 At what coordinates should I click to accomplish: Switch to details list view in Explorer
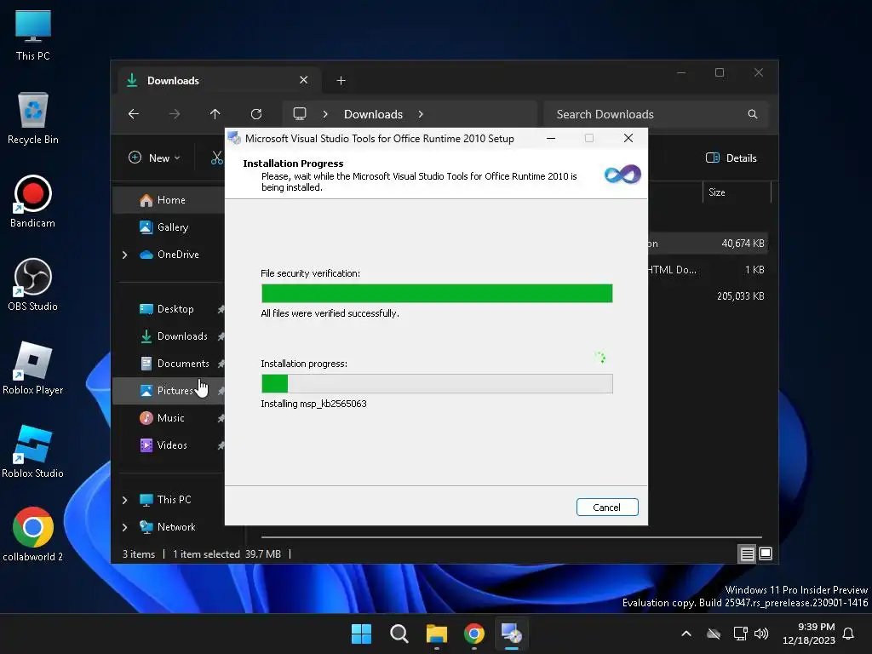coord(747,554)
